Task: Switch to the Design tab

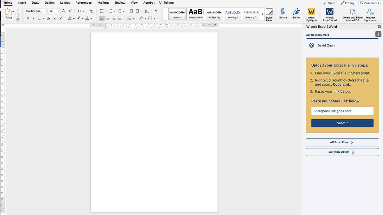Action: [50, 3]
